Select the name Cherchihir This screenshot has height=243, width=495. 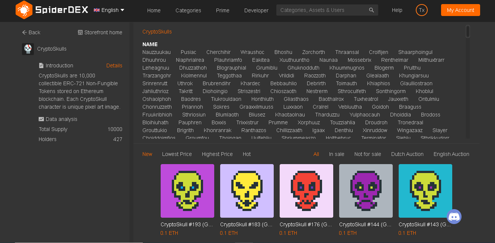[219, 52]
